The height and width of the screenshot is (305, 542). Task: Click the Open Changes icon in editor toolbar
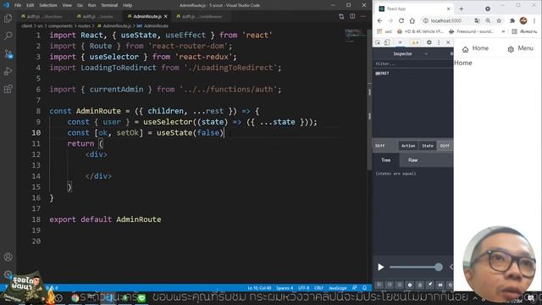pyautogui.click(x=341, y=16)
